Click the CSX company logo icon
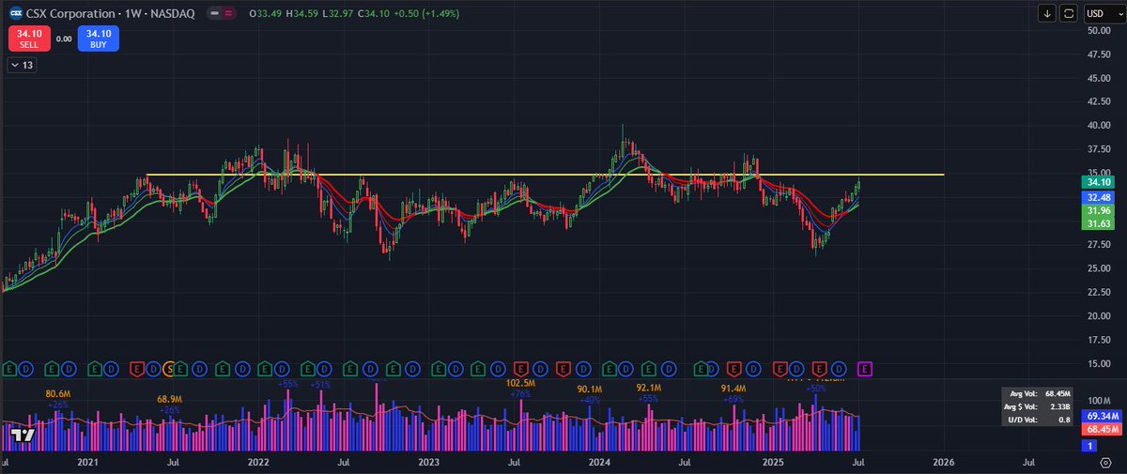The width and height of the screenshot is (1127, 474). (x=14, y=12)
